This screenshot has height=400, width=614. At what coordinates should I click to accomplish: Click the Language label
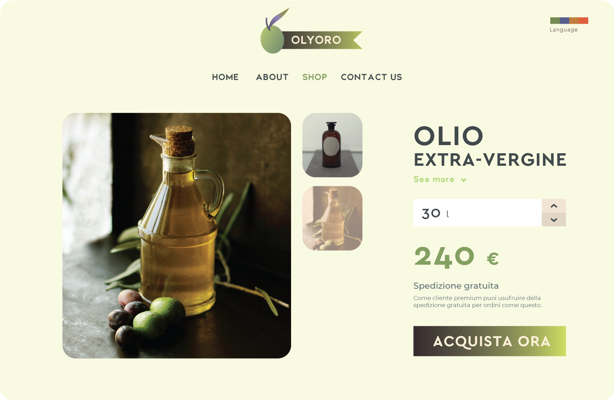point(564,30)
